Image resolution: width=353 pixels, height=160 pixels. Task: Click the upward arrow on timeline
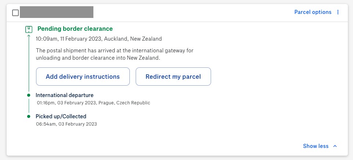(29, 36)
